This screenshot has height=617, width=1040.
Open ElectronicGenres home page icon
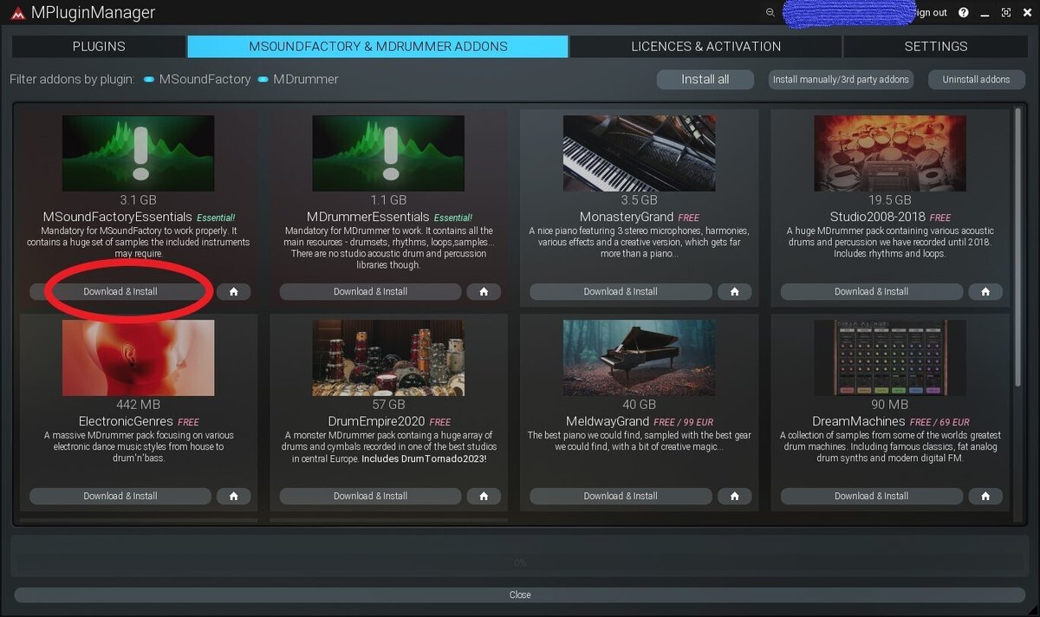tap(233, 497)
